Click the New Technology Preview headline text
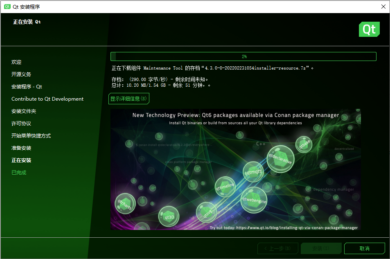 [x=236, y=115]
